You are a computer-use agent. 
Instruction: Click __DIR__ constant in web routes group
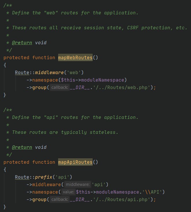pos(80,88)
